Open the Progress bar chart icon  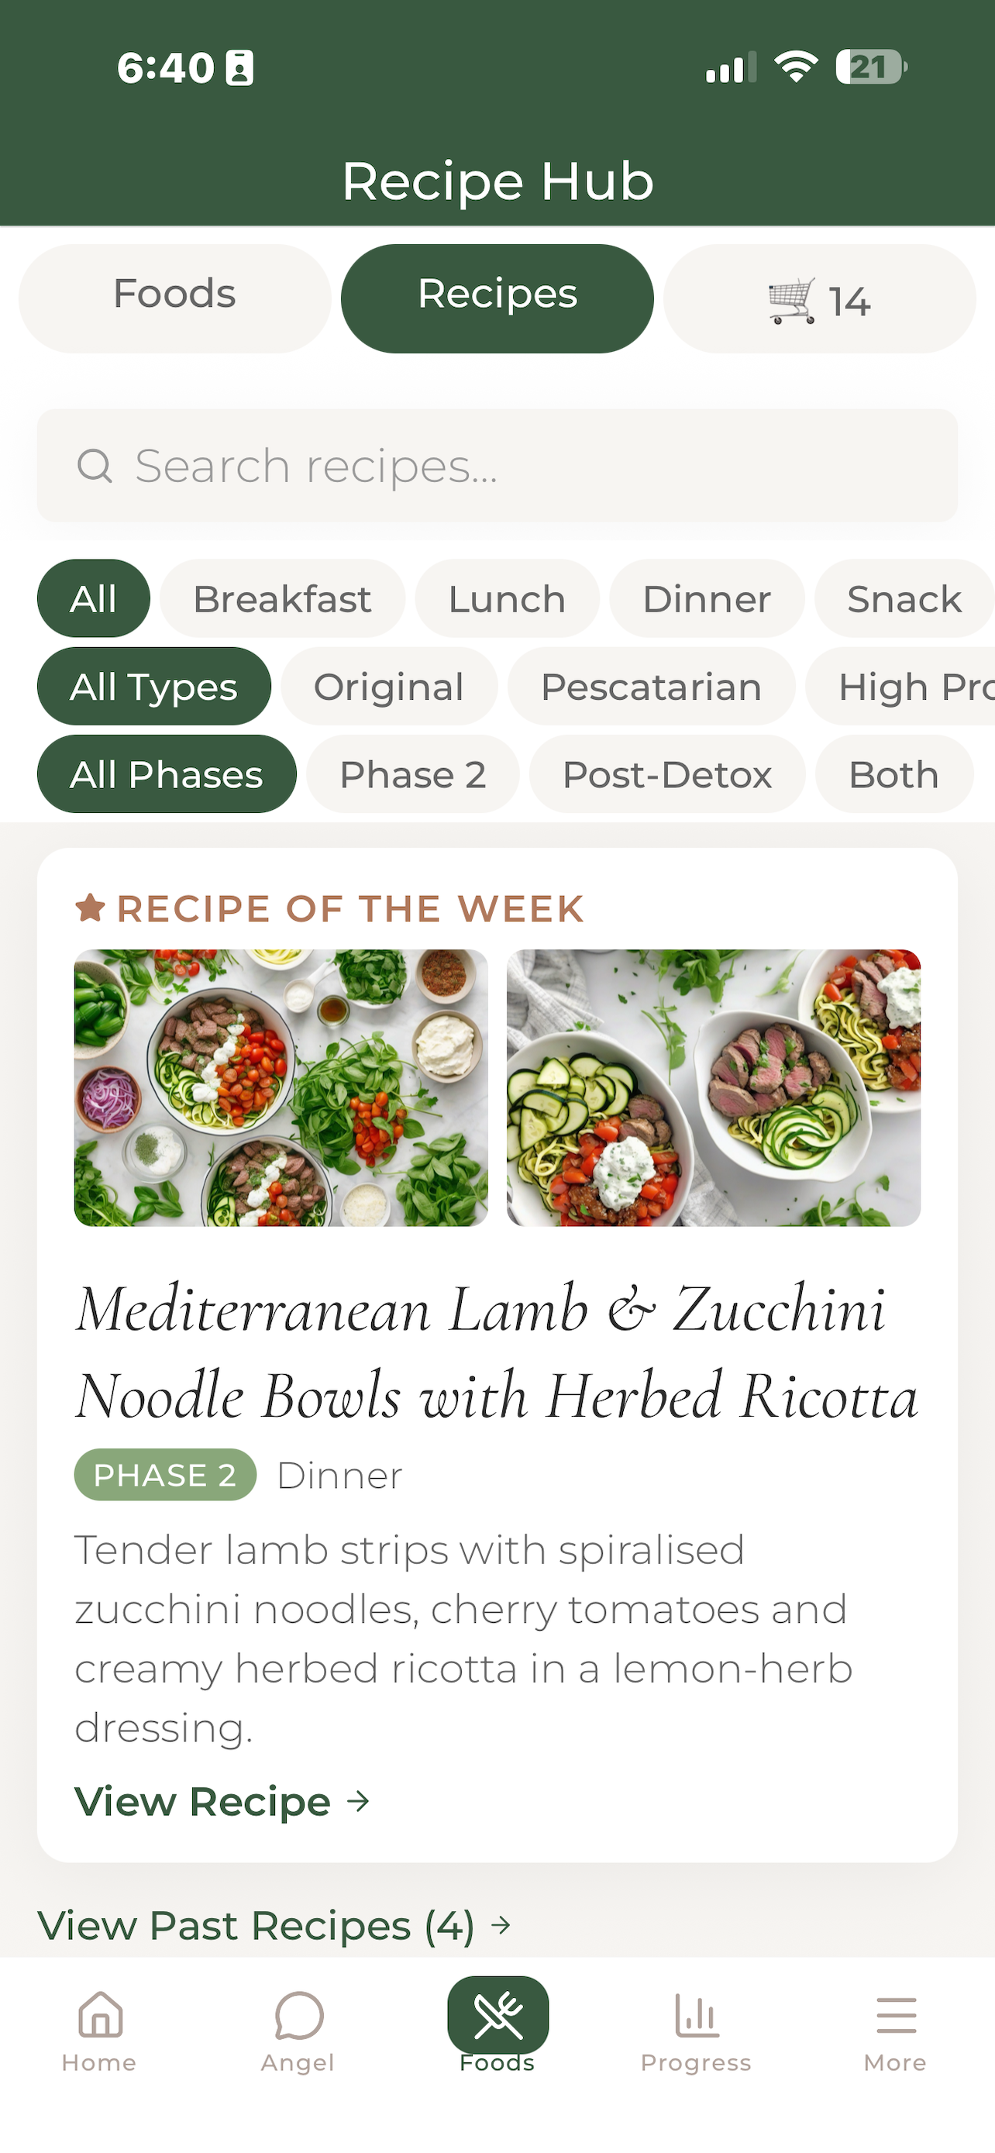click(696, 2015)
